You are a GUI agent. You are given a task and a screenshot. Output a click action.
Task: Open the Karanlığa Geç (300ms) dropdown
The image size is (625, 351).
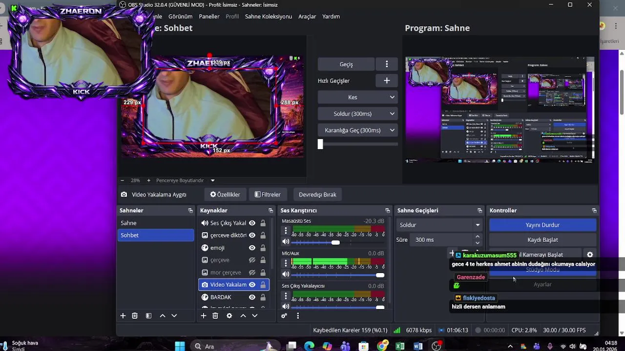(x=357, y=131)
